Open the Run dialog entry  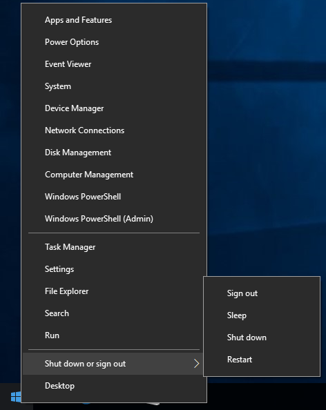click(x=114, y=335)
